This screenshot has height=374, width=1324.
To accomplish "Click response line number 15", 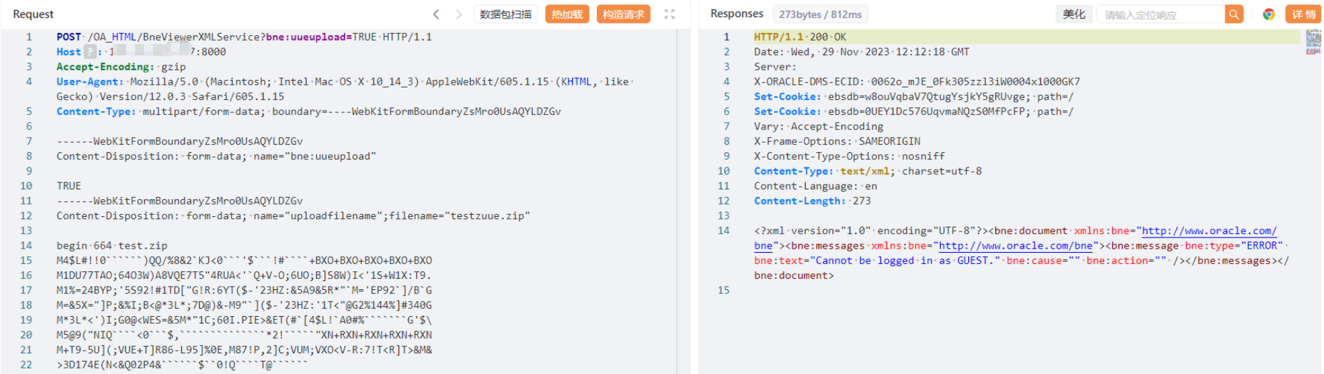I will (x=724, y=291).
